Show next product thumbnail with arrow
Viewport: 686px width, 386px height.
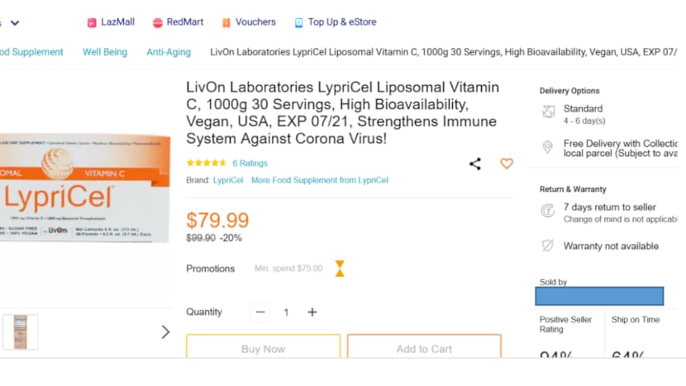[165, 332]
